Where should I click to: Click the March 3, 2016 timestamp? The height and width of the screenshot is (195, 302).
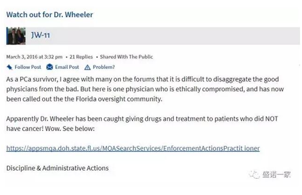pos(35,57)
